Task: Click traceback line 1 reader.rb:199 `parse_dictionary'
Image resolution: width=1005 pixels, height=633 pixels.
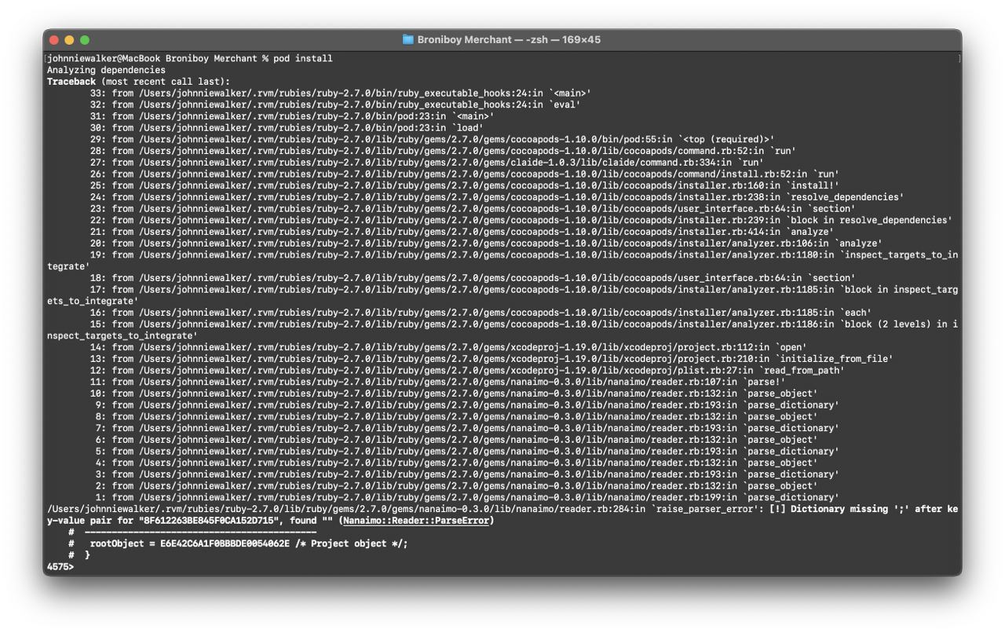Action: click(x=467, y=497)
